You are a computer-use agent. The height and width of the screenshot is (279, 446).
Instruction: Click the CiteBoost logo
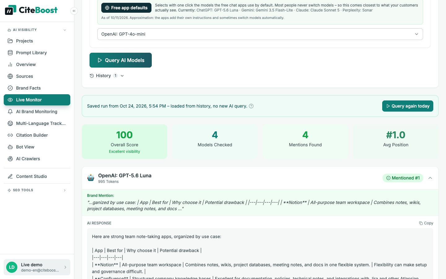(x=31, y=10)
